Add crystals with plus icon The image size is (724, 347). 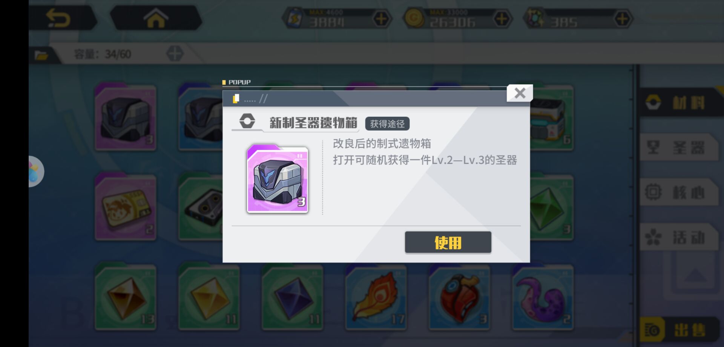tap(622, 19)
